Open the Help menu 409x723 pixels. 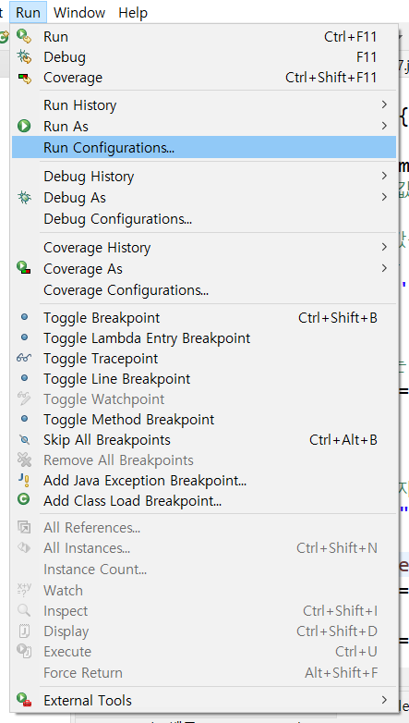point(133,12)
